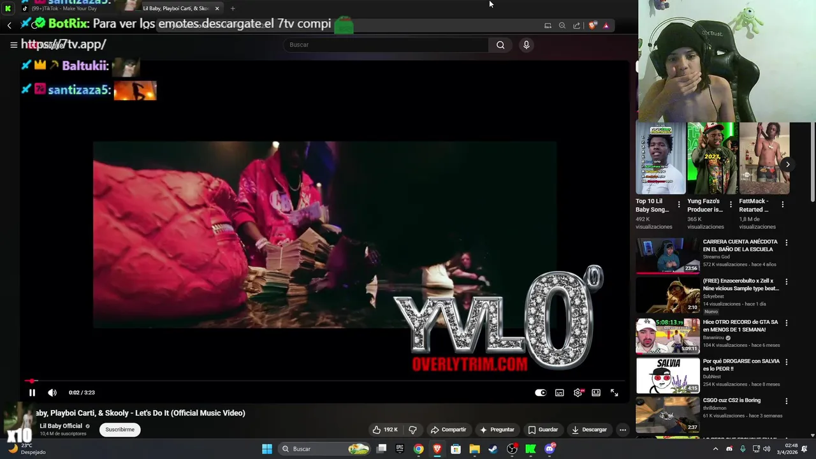The height and width of the screenshot is (459, 816).
Task: Open the Lil Baby Official channel
Action: pyautogui.click(x=61, y=426)
